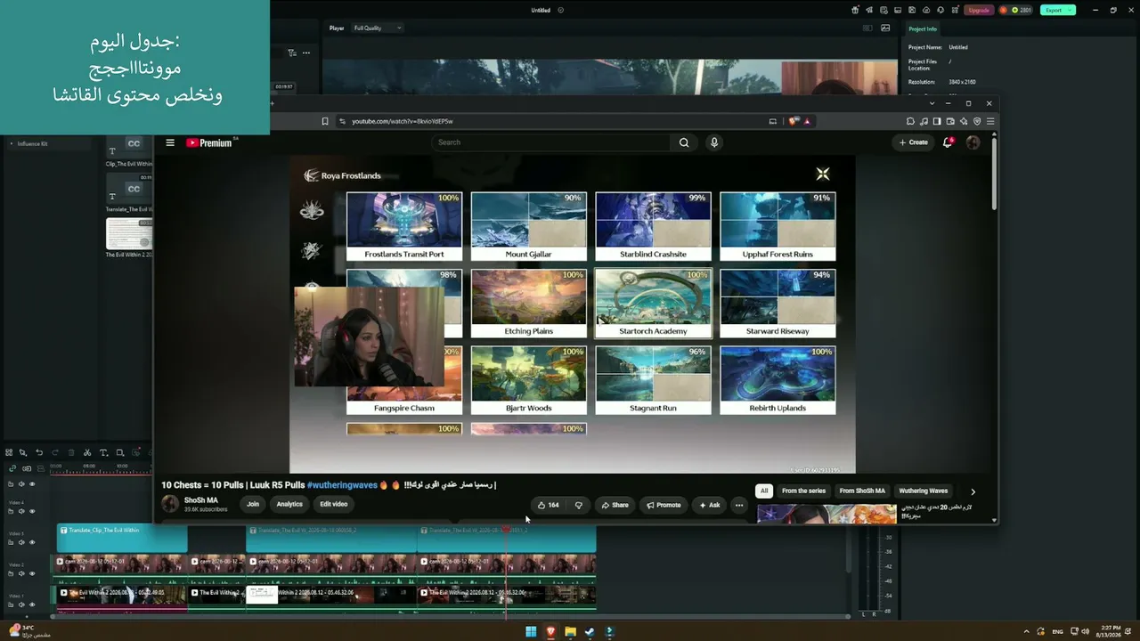Select Translate_Clip_The Evil Within subtitle clip
Screen dimensions: 1140x641
pyautogui.click(x=122, y=538)
